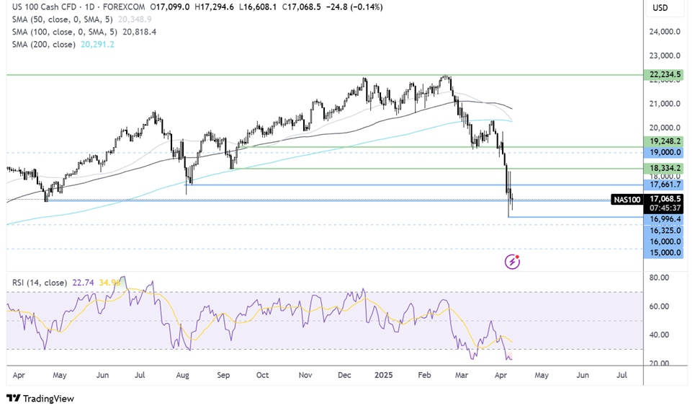The height and width of the screenshot is (411, 695).
Task: Click the RSI 80.00 axis value
Action: pyautogui.click(x=659, y=278)
